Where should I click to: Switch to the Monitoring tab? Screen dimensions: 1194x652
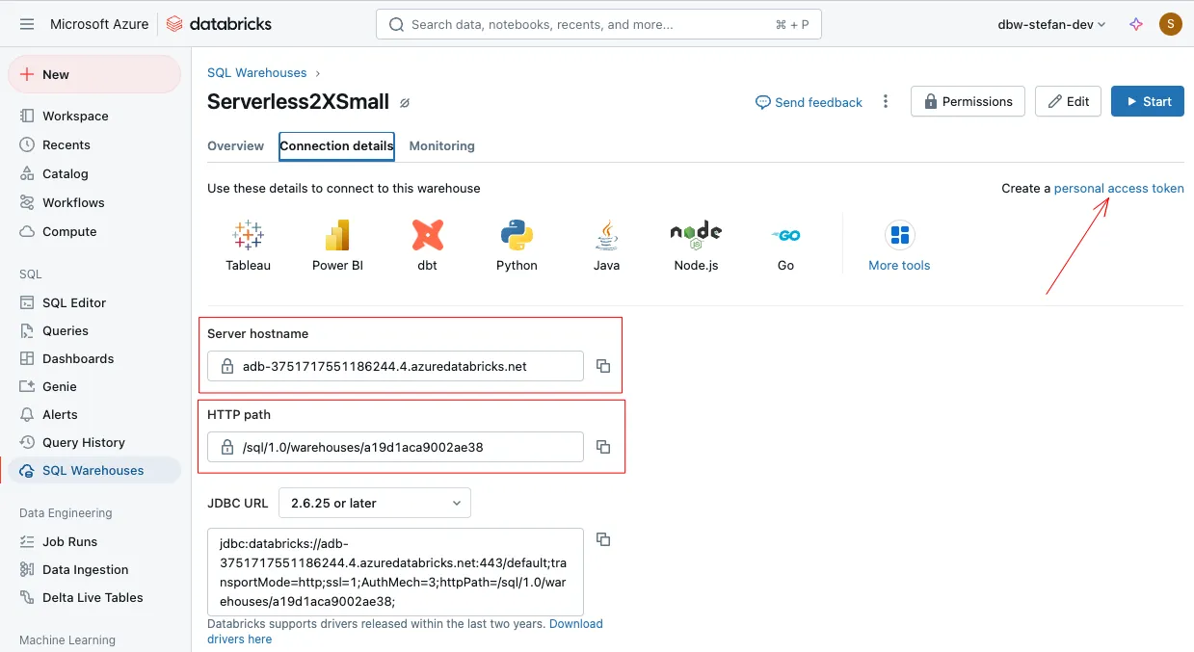(441, 146)
